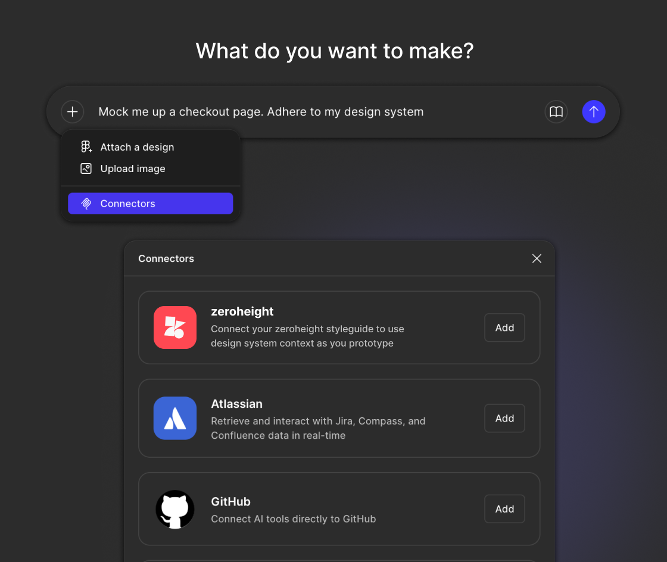This screenshot has height=562, width=667.
Task: Add the Atlassian connector
Action: coord(504,418)
